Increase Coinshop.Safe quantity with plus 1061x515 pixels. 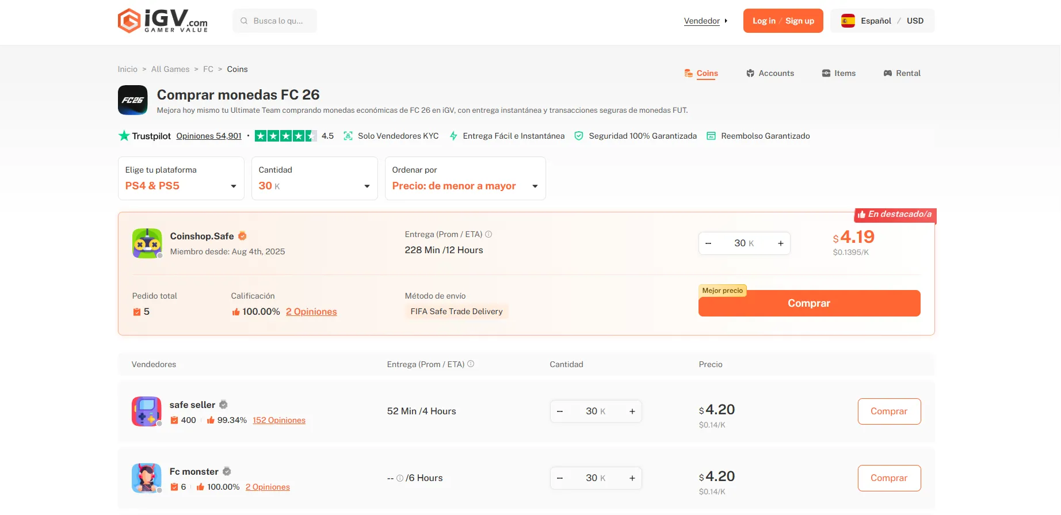coord(781,243)
